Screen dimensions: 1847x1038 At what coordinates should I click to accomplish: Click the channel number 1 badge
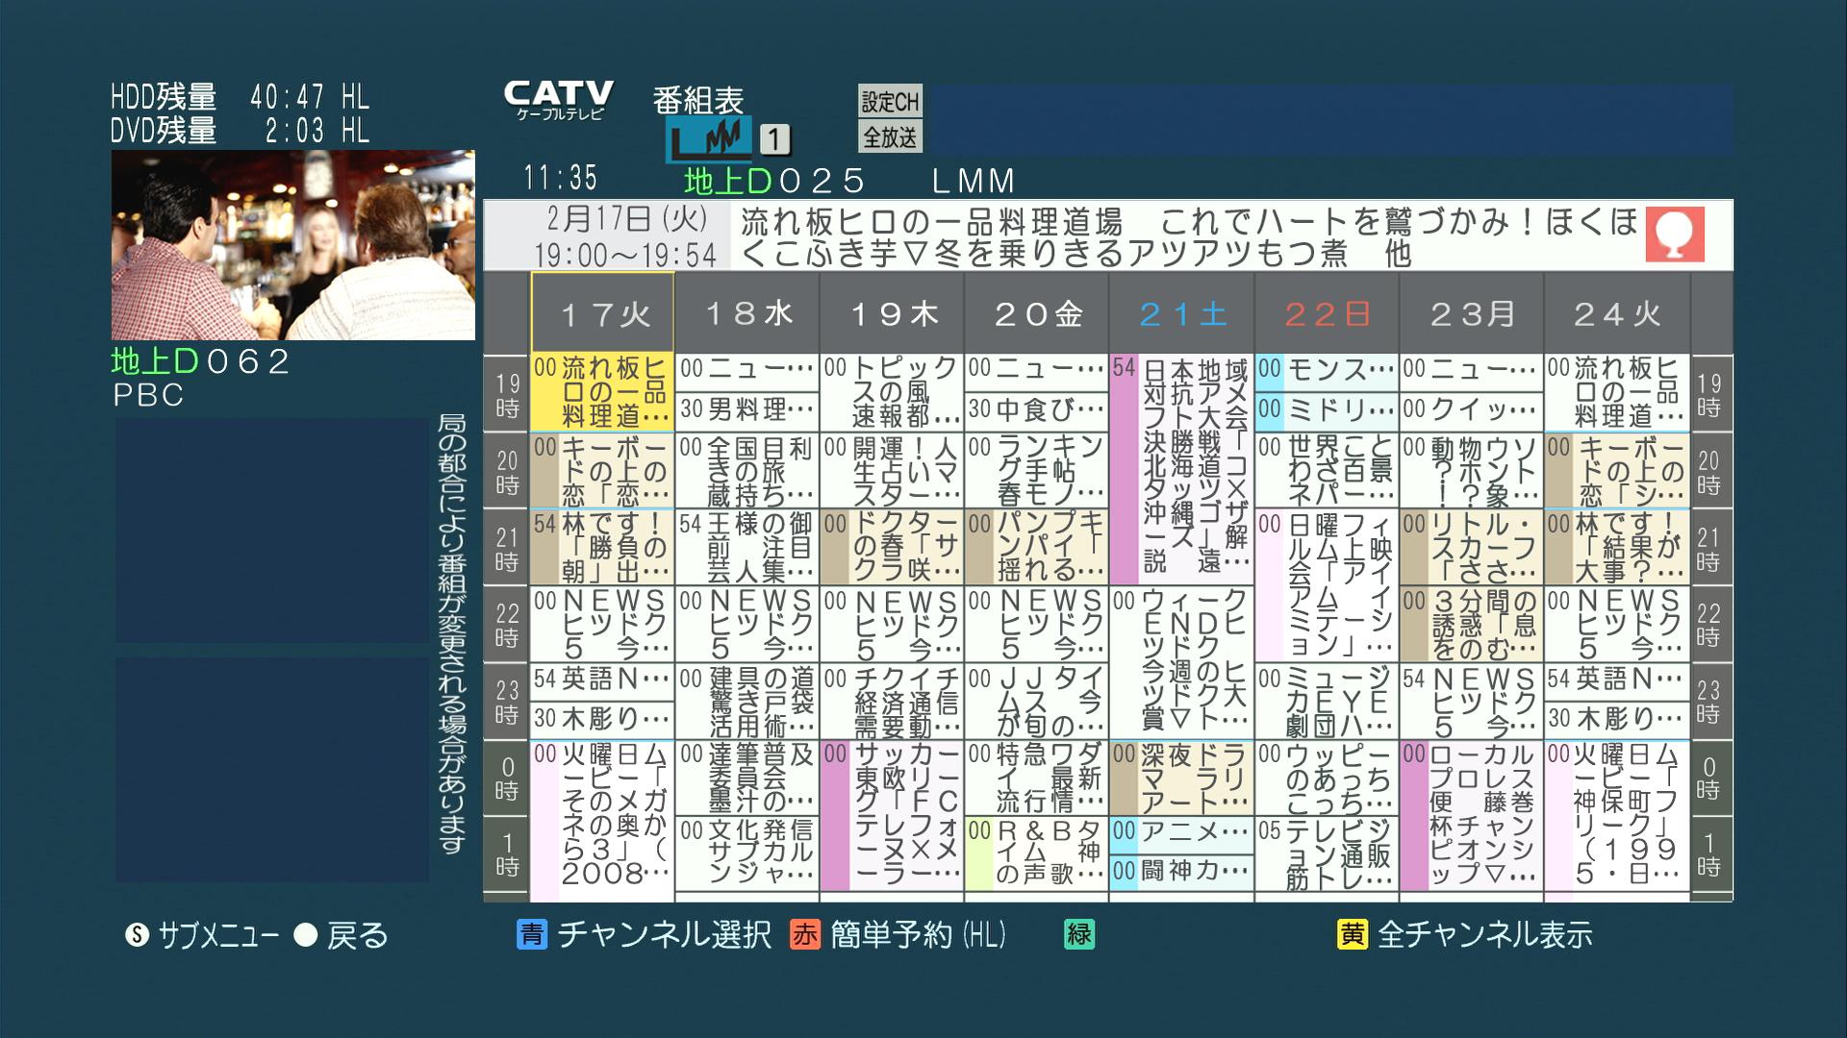(774, 140)
